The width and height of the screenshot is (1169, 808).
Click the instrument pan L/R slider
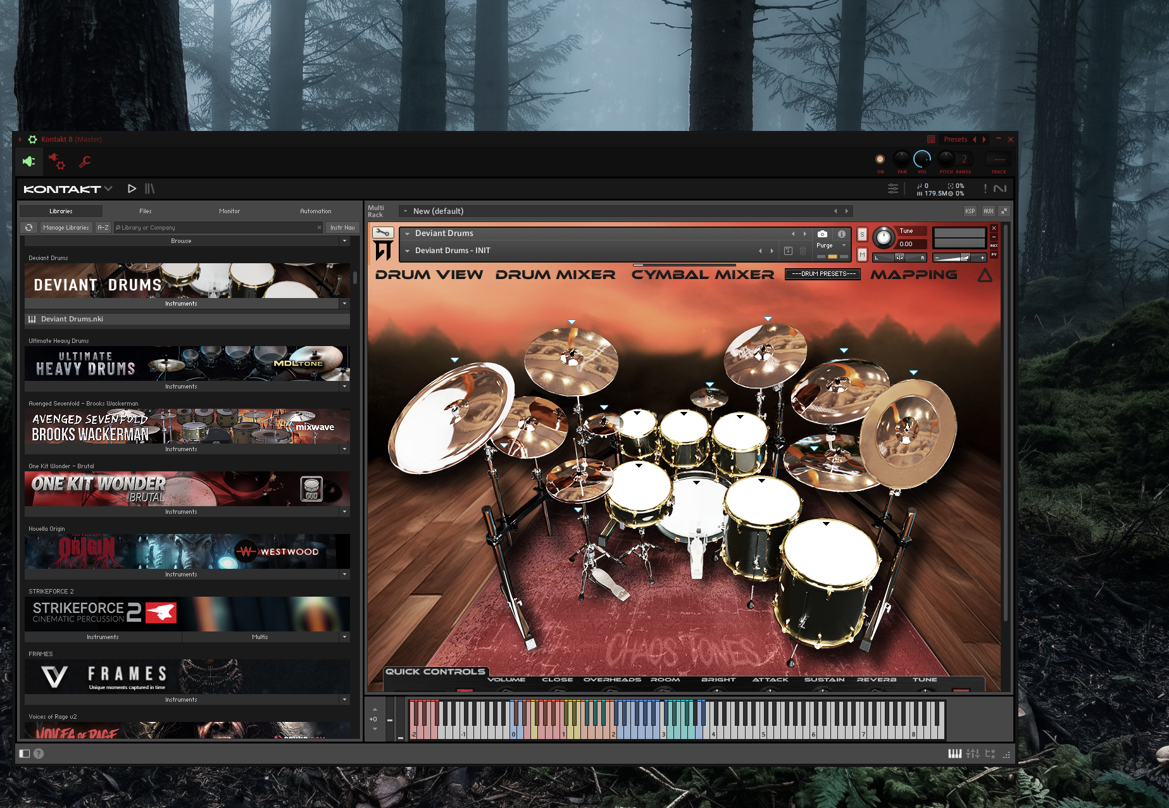[x=899, y=258]
